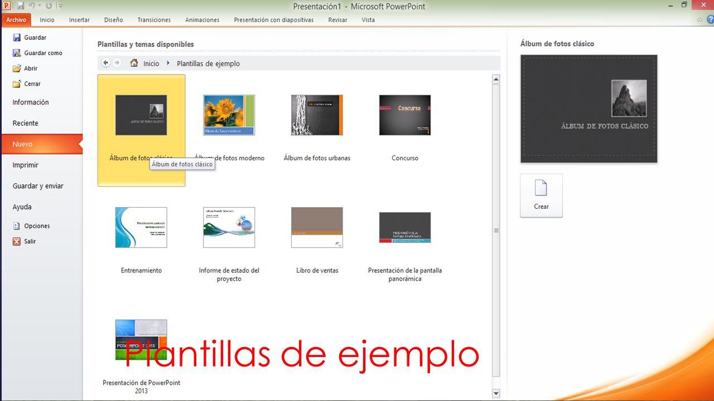The height and width of the screenshot is (401, 714).
Task: Click the template list scroll down arrow
Action: click(496, 394)
